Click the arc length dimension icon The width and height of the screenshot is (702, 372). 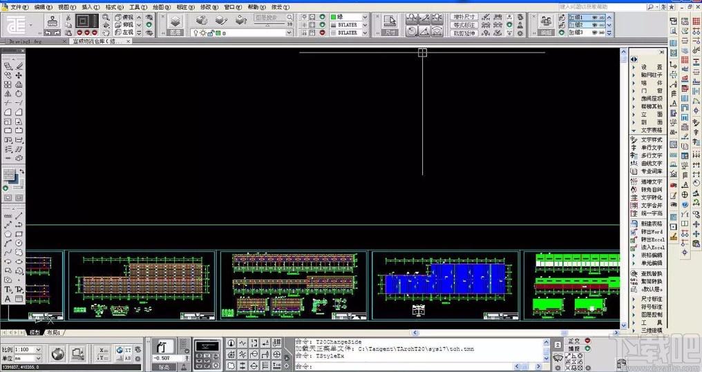[x=437, y=31]
